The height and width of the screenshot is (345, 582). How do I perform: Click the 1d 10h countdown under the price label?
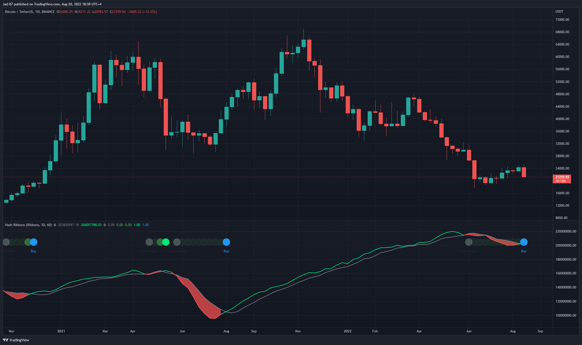(x=561, y=181)
